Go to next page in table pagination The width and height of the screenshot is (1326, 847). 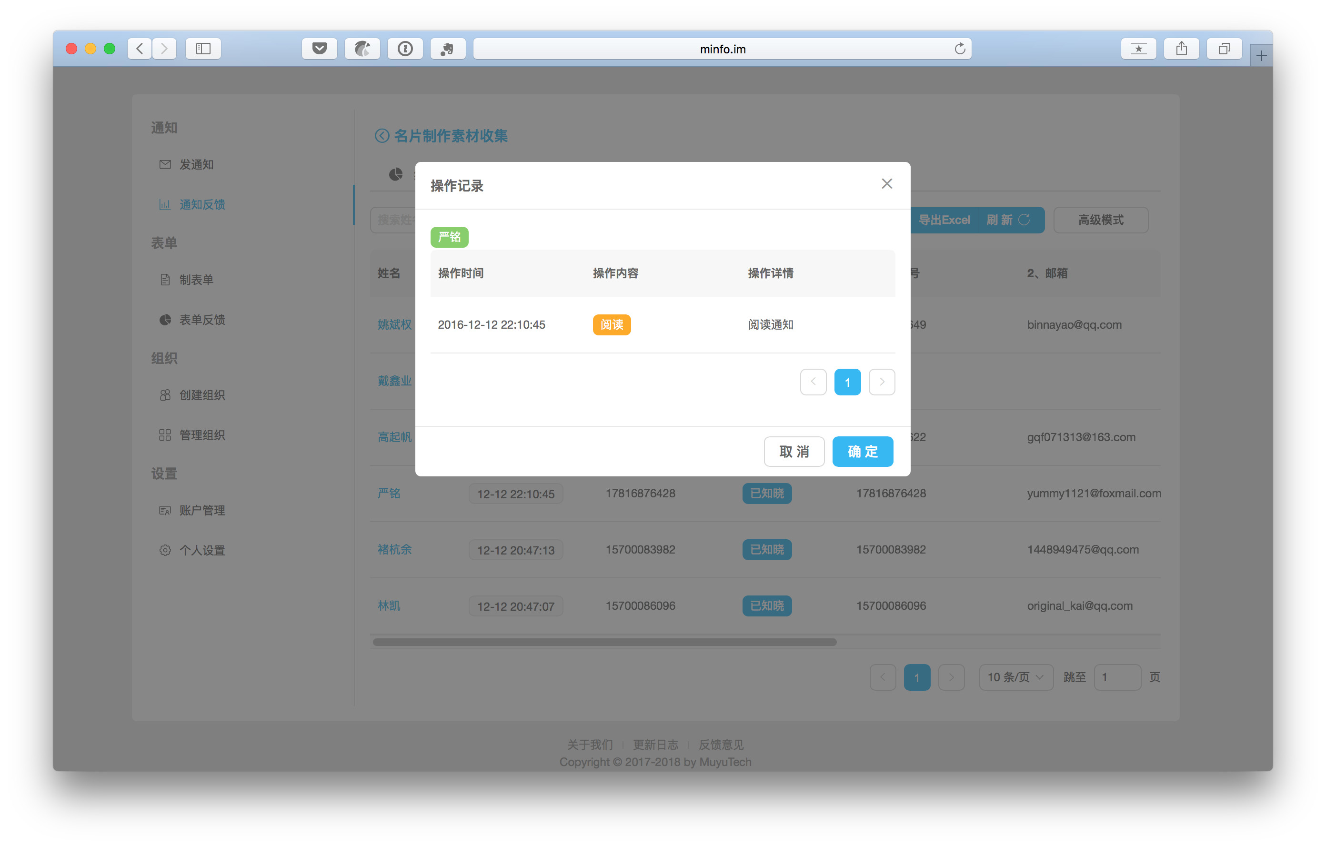click(951, 677)
